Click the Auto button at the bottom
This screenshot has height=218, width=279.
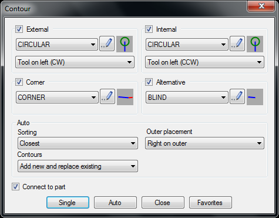coord(115,203)
